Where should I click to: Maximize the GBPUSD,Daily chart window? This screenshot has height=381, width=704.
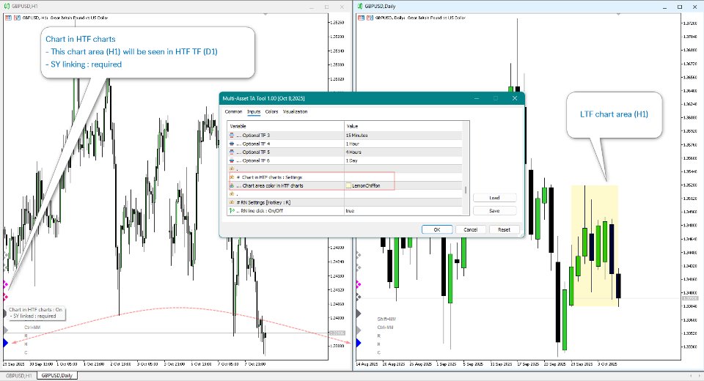pos(680,7)
